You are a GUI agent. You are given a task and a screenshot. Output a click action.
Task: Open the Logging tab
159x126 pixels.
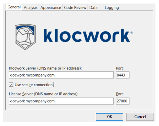click(111, 8)
